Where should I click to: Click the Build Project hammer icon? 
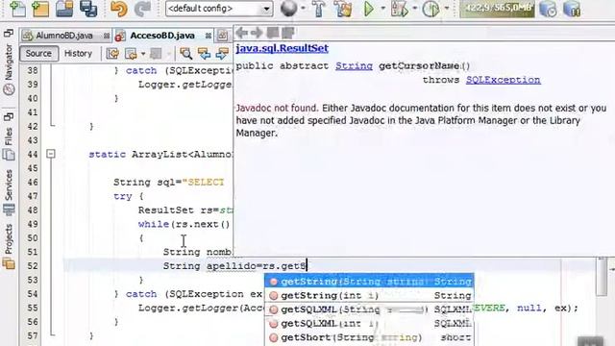pyautogui.click(x=318, y=9)
